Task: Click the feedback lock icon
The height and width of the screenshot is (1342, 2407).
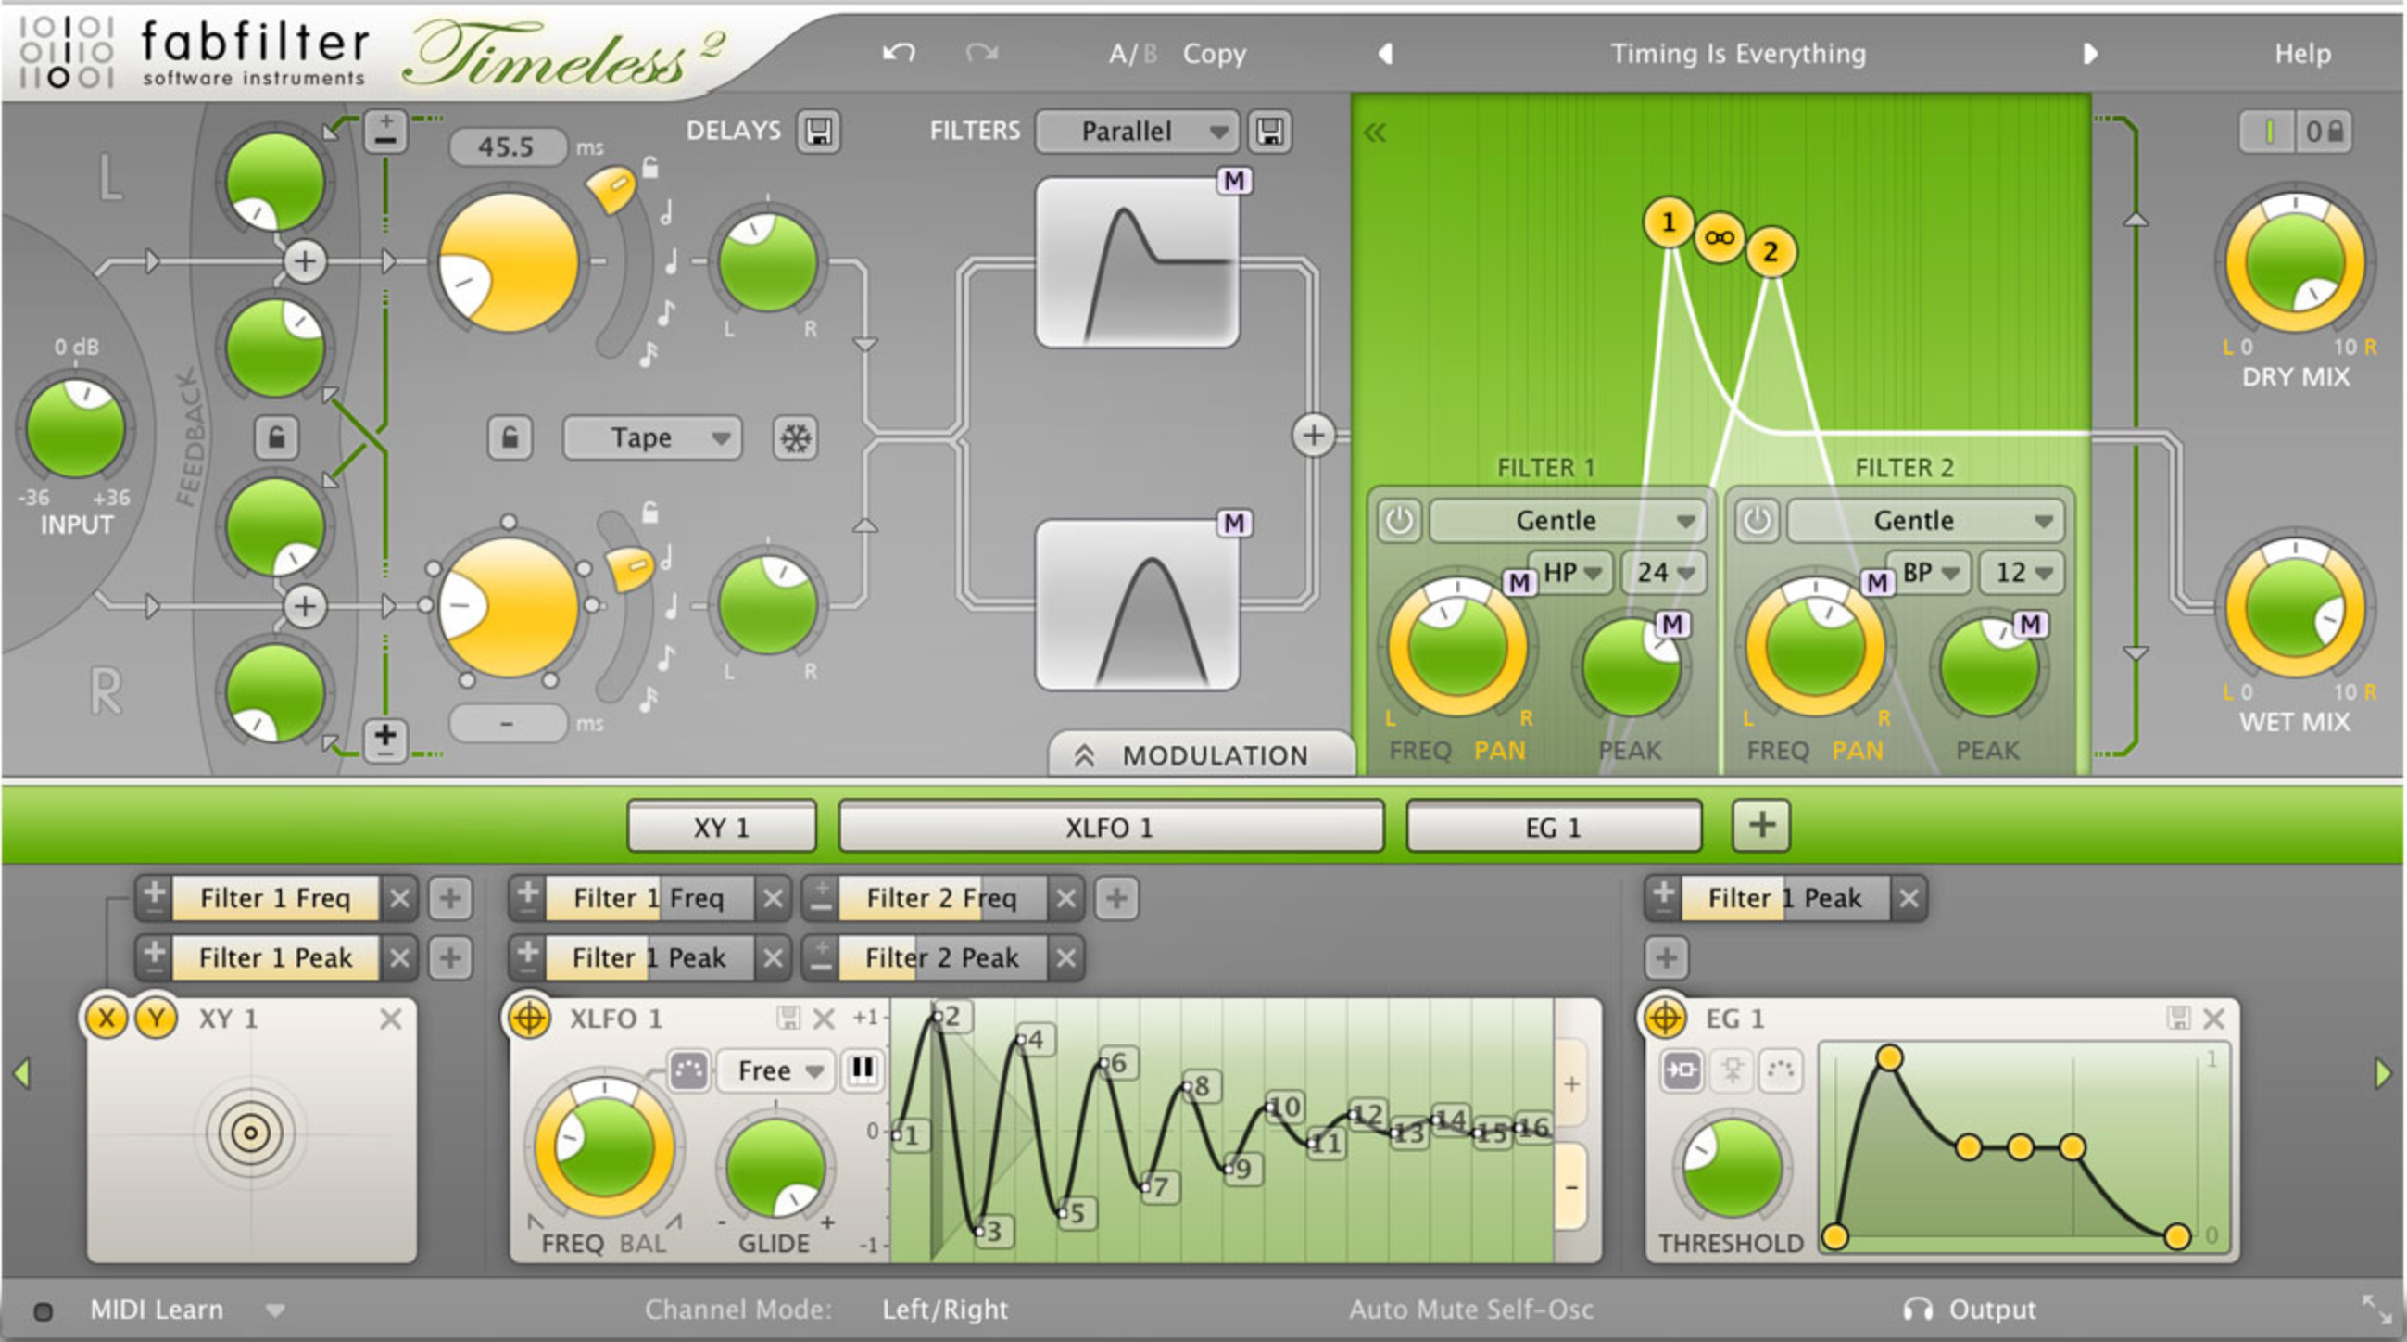Action: [x=276, y=437]
